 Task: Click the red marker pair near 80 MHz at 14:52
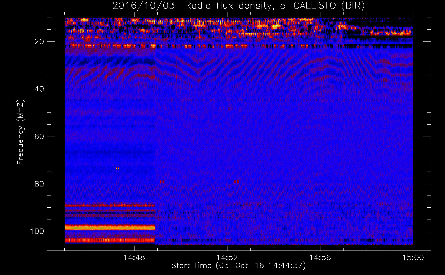(x=237, y=182)
